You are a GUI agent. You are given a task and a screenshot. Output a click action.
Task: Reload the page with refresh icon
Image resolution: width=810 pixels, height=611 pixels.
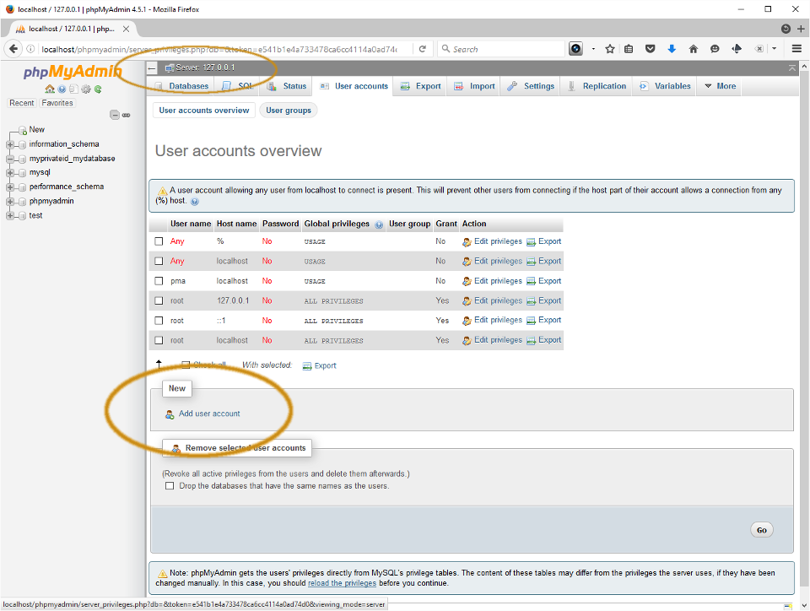click(x=423, y=49)
